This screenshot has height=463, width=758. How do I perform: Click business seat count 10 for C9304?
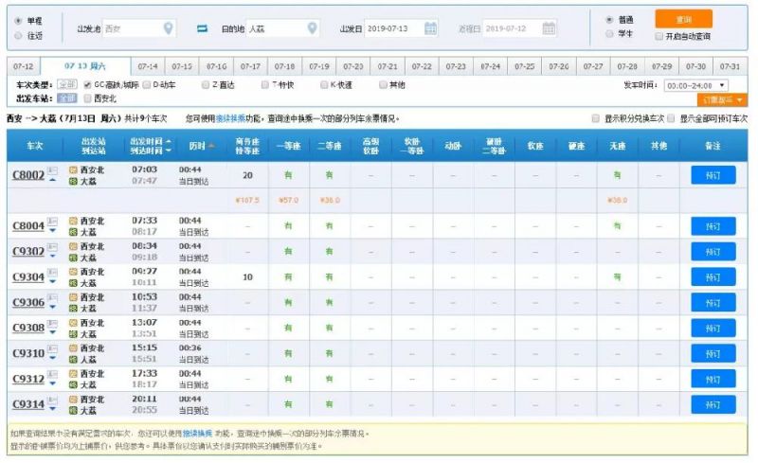[247, 277]
